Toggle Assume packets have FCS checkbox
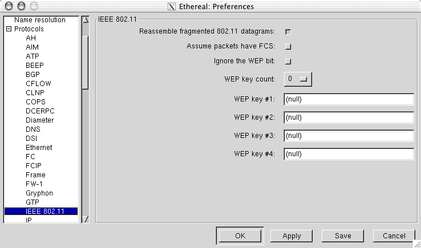Image resolution: width=421 pixels, height=248 pixels. click(x=288, y=47)
